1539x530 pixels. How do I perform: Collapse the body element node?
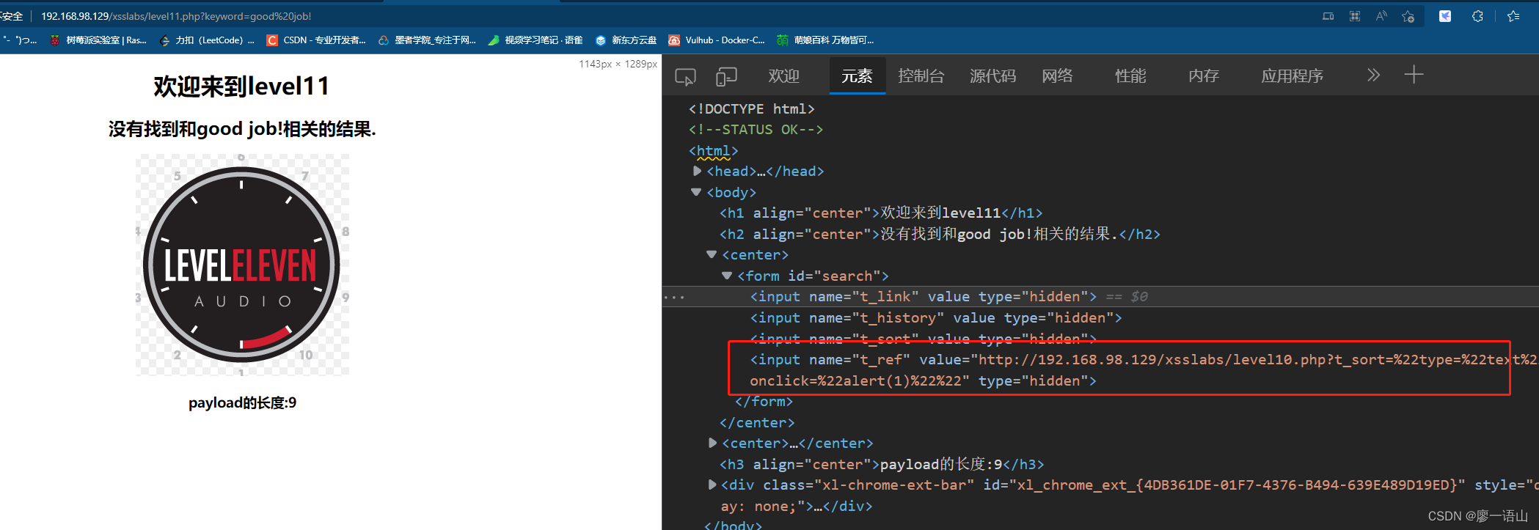tap(696, 192)
